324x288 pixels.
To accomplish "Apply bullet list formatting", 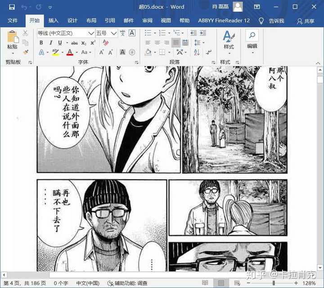I will [148, 33].
